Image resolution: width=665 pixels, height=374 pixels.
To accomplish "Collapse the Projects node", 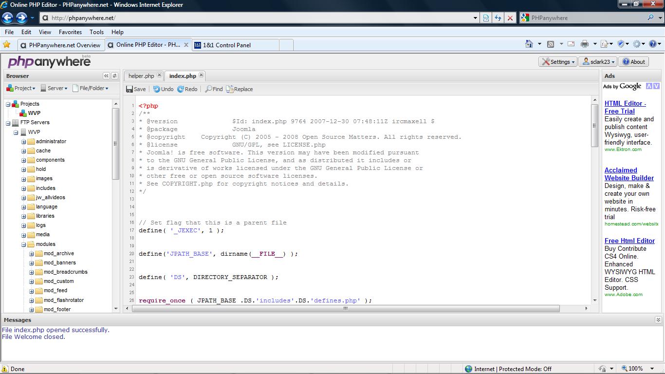I will coord(8,104).
